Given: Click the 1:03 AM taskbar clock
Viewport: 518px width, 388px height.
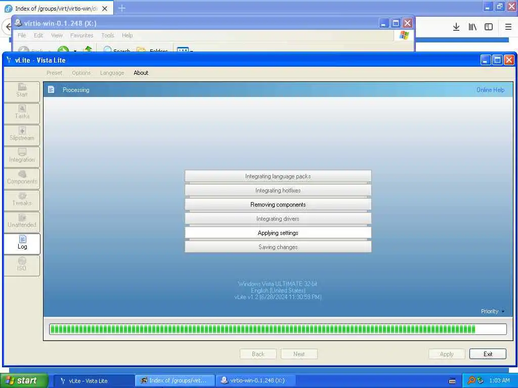Looking at the screenshot, I should [x=499, y=380].
